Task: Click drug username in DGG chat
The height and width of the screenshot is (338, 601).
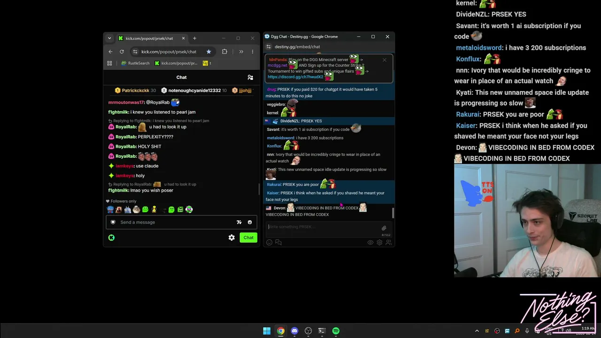Action: (x=271, y=89)
